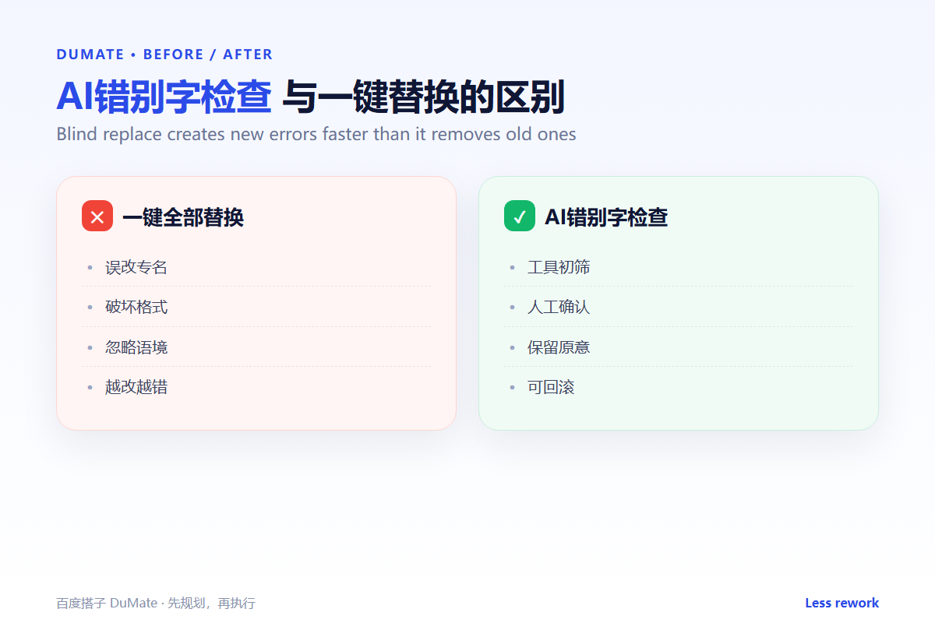Click the 一键全部替换 card heading
This screenshot has width=935, height=623.
tap(183, 217)
